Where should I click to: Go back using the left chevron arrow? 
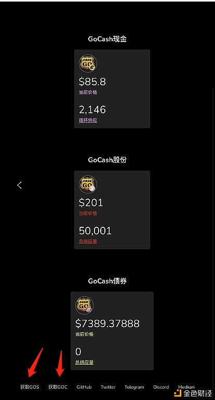click(x=19, y=185)
